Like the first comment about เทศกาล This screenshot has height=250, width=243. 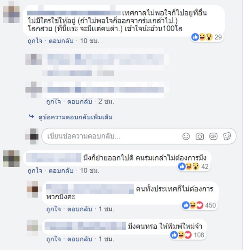(x=35, y=41)
